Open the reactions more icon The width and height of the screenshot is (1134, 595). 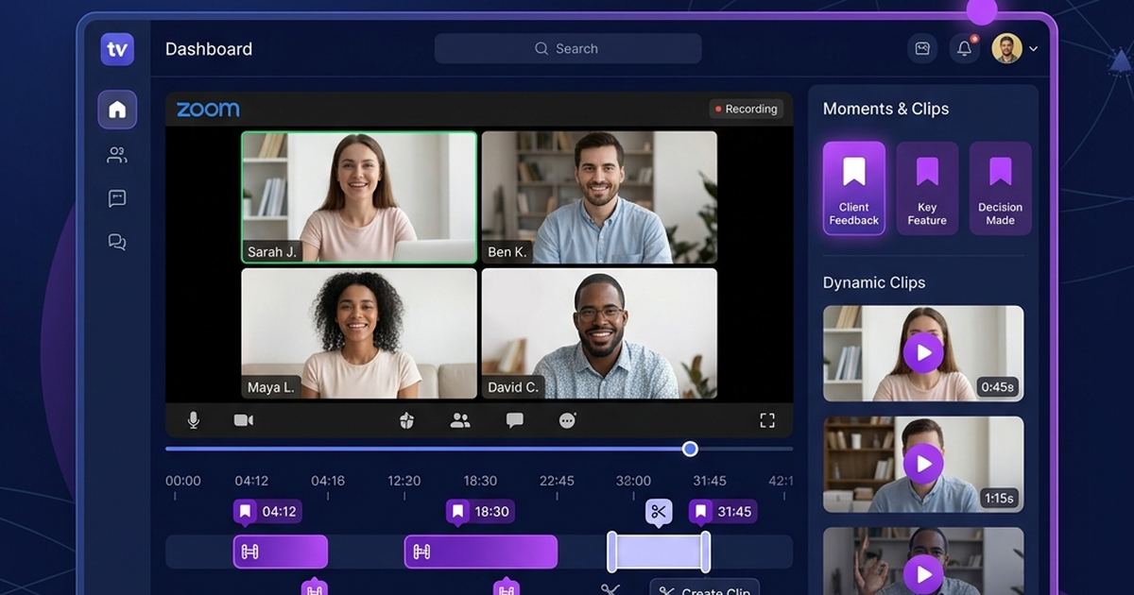568,420
